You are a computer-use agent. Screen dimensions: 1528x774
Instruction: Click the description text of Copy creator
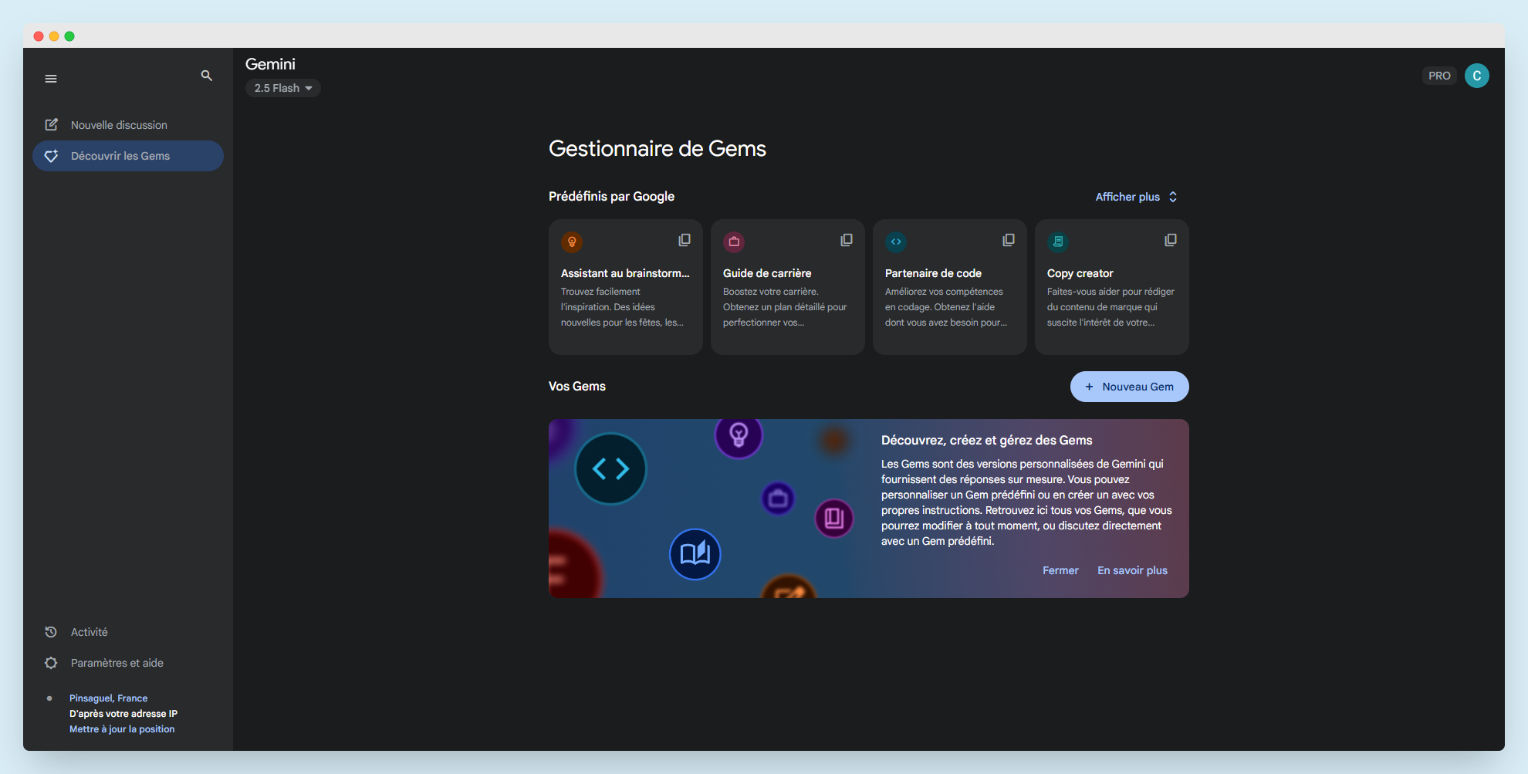click(x=1111, y=307)
